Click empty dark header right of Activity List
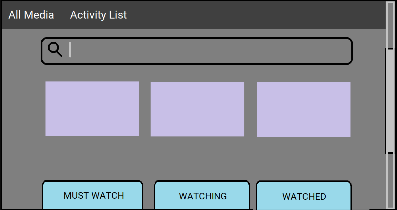This screenshot has height=210, width=397. point(255,15)
